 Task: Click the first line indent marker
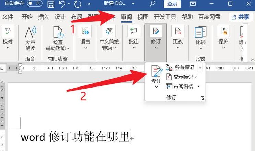20,65
